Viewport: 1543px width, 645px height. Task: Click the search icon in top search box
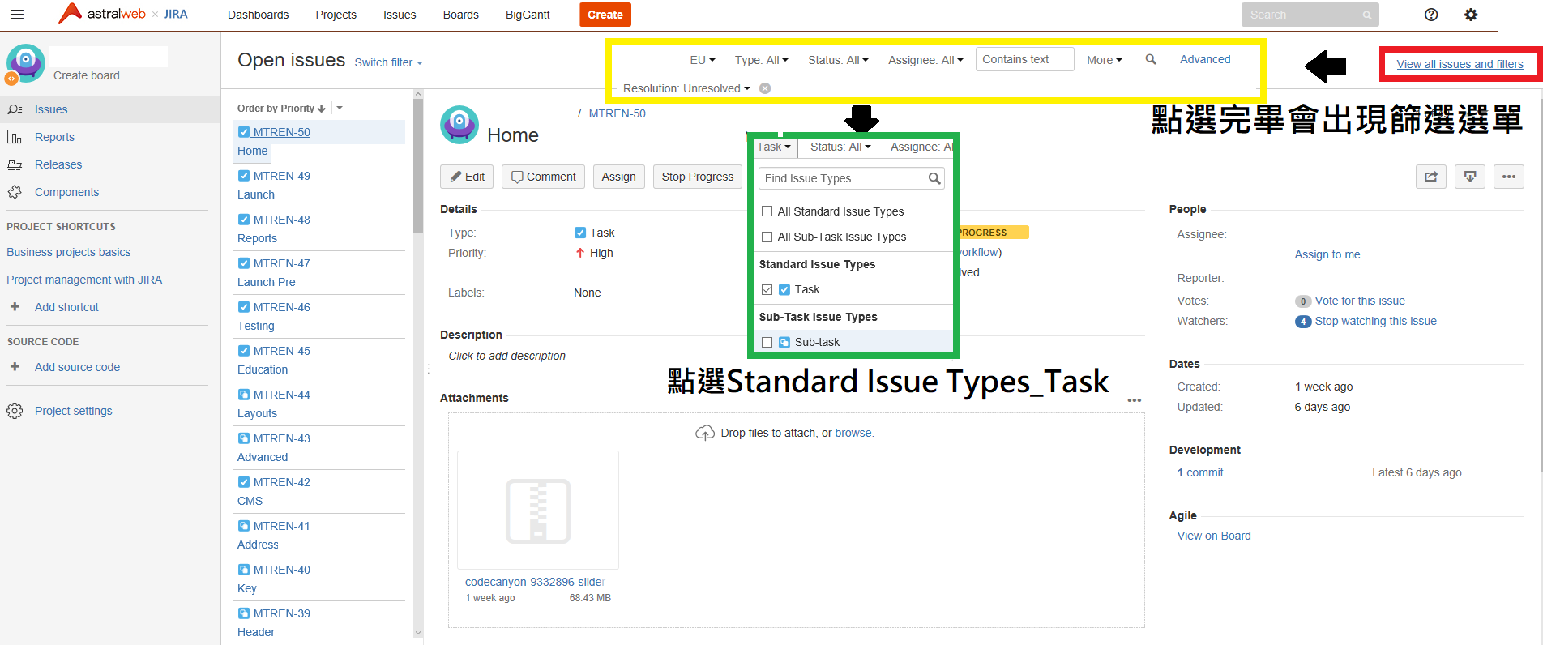(1366, 15)
